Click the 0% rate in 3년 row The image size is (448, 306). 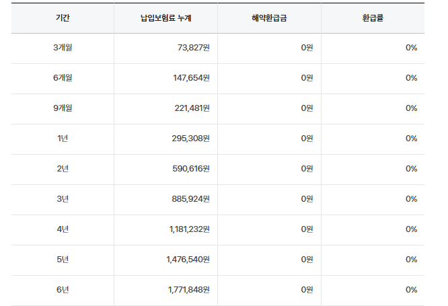(412, 199)
